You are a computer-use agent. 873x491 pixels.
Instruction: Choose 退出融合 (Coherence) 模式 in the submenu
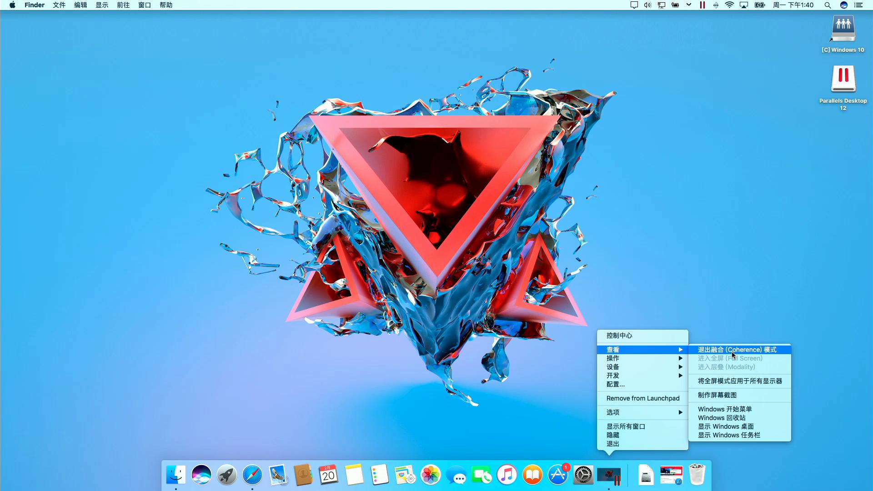point(737,350)
